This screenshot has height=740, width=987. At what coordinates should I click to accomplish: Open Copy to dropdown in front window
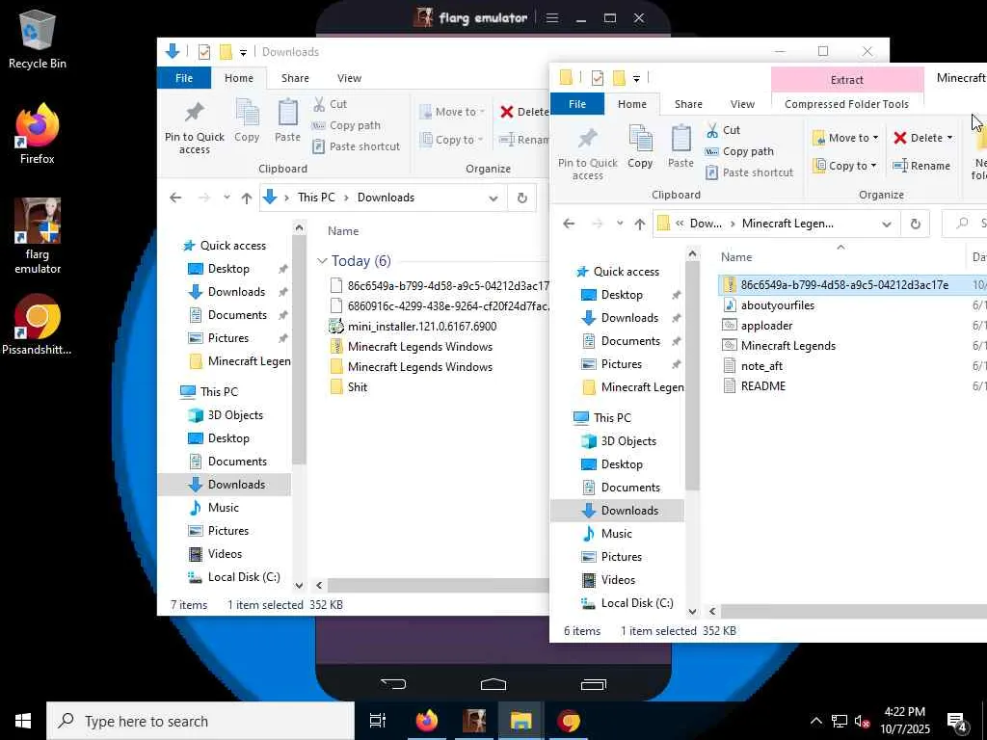[x=844, y=166]
